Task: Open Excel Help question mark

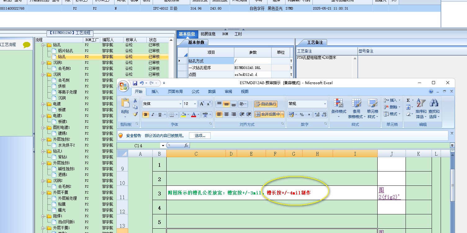Action: pos(431,92)
